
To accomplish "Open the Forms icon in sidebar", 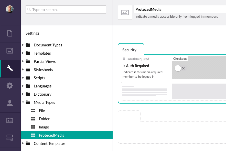I will pos(10,138).
